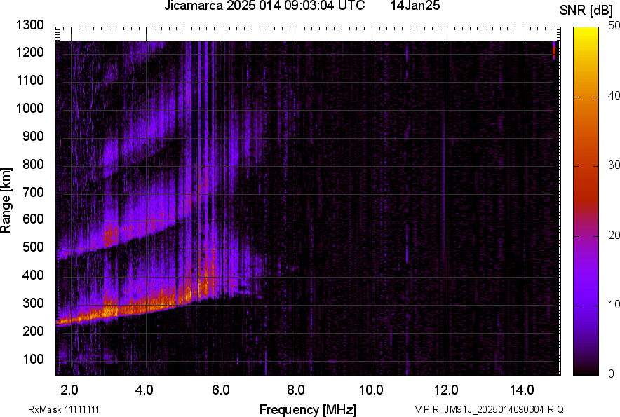The width and height of the screenshot is (620, 417).
Task: Click the file name 'JM91J_2025014090304.RIQ'
Action: tap(504, 409)
